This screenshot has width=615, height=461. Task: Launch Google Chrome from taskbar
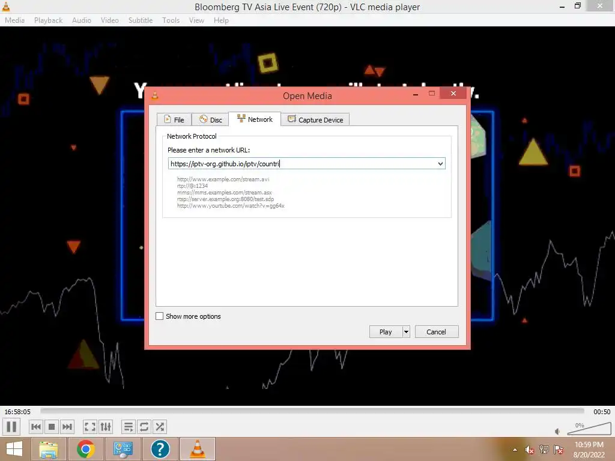point(85,449)
